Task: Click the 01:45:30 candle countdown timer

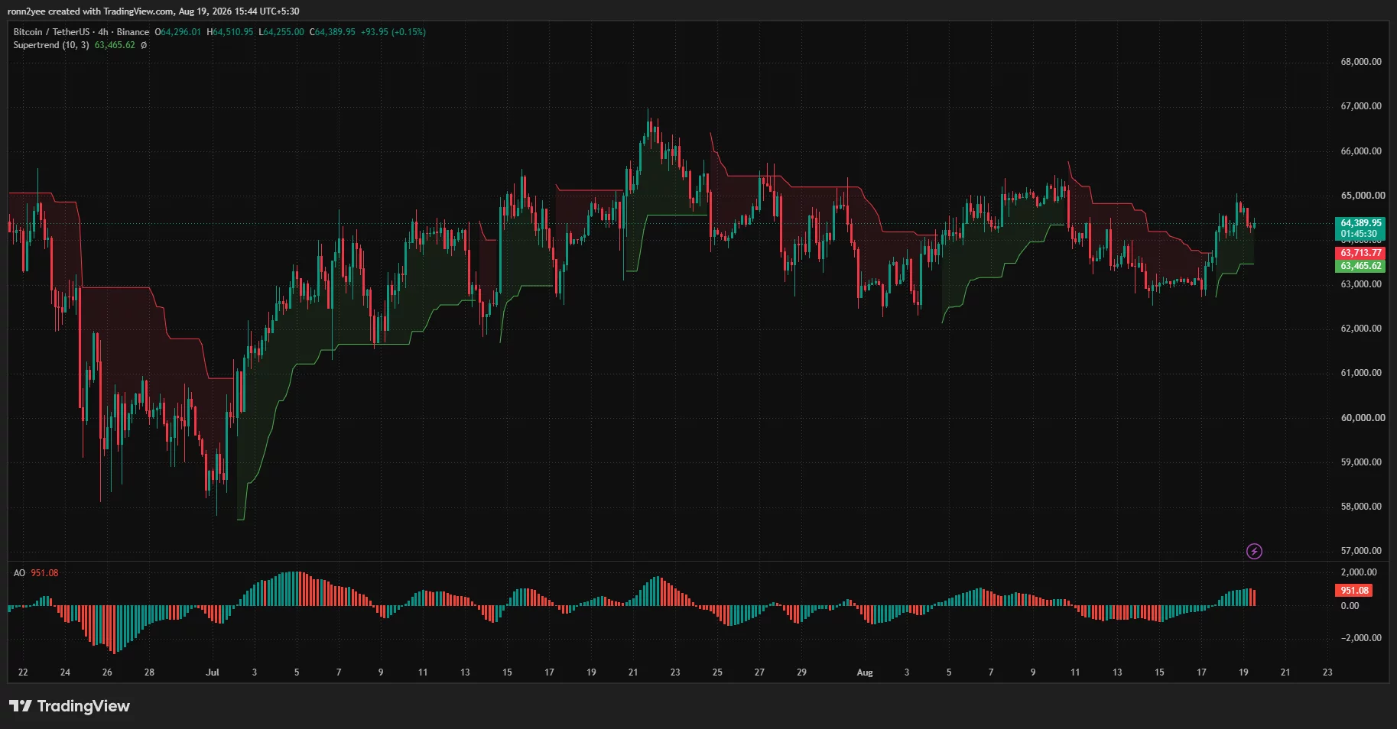Action: [1359, 234]
